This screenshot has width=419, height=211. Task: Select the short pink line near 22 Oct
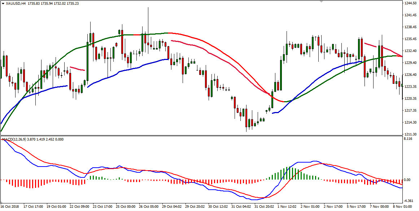(77, 68)
